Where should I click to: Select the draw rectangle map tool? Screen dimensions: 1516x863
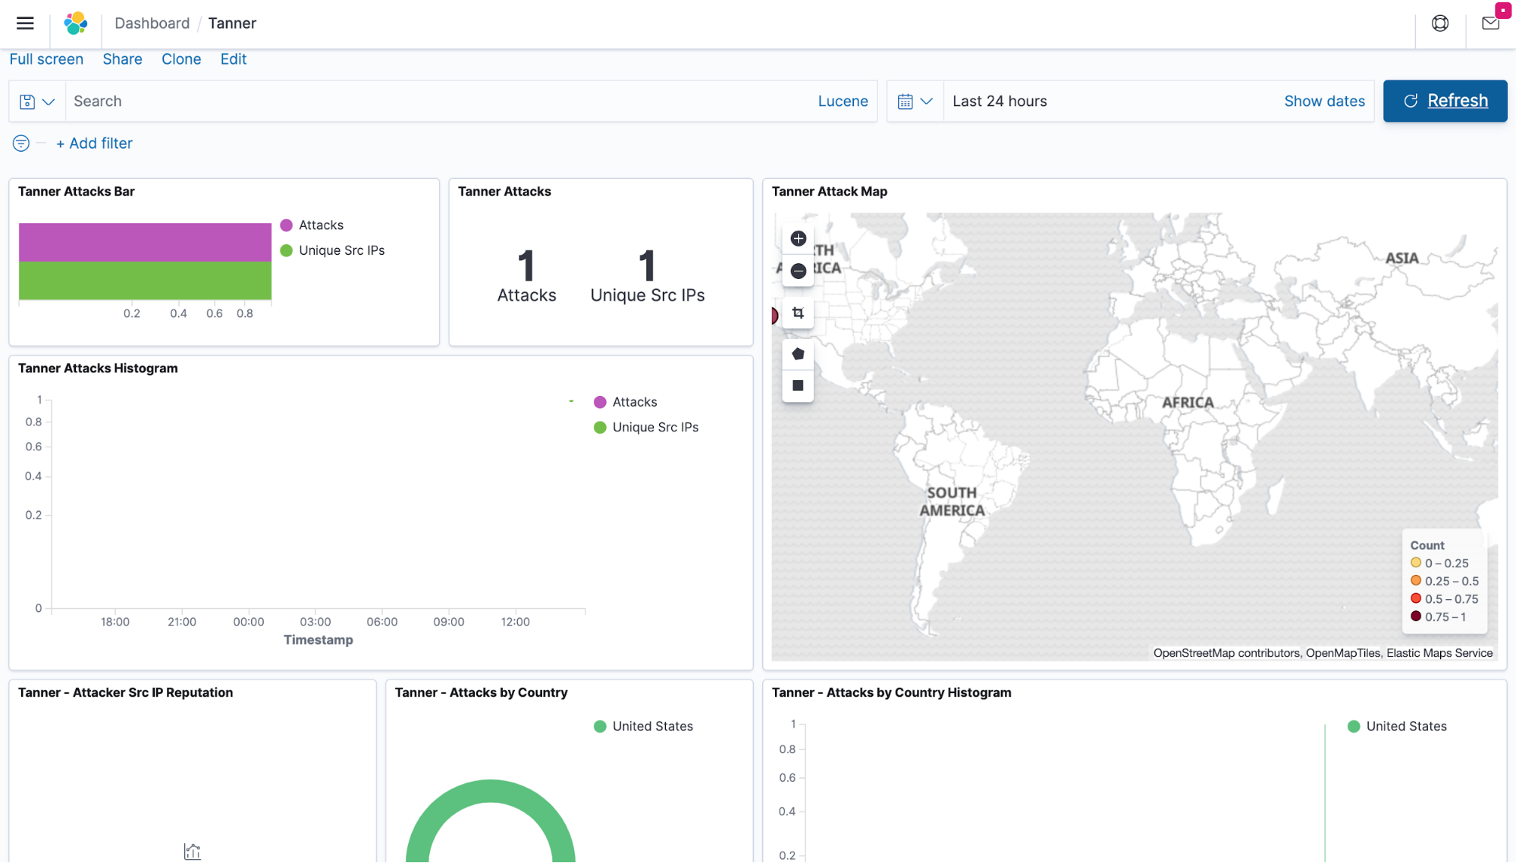[x=798, y=386]
